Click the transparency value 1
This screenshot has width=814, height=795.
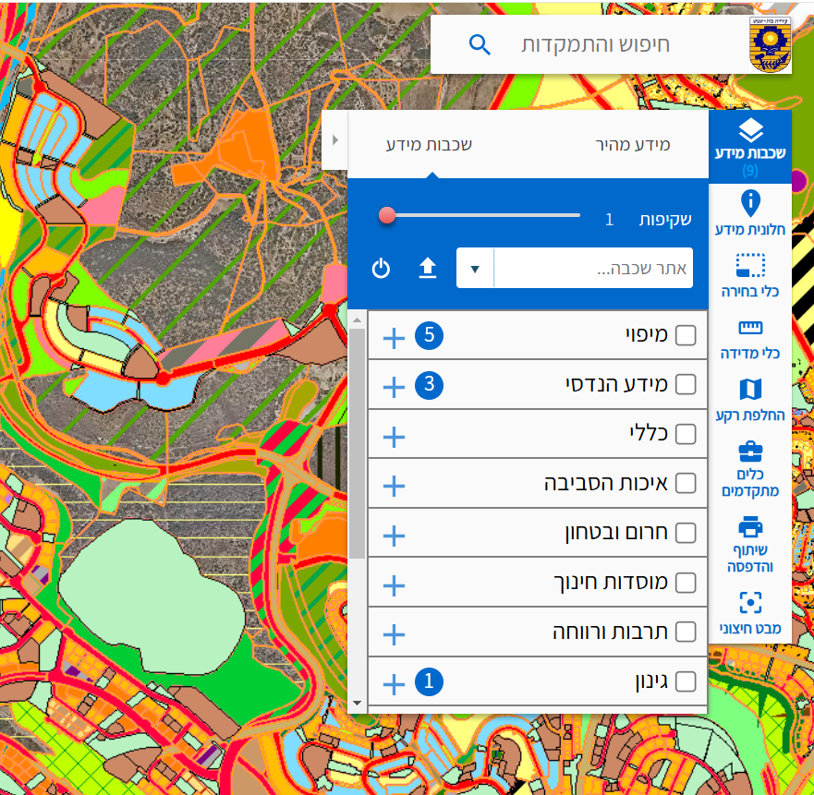point(610,220)
